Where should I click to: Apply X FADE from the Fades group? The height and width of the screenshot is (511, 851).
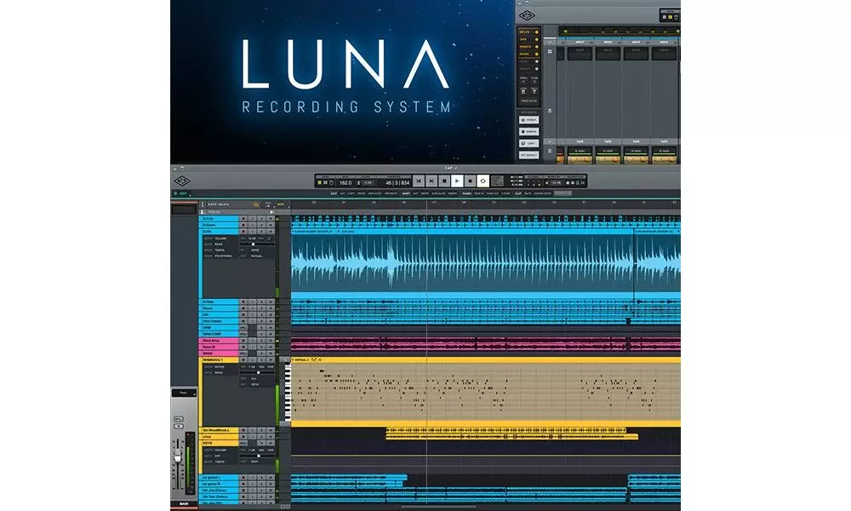coord(505,193)
